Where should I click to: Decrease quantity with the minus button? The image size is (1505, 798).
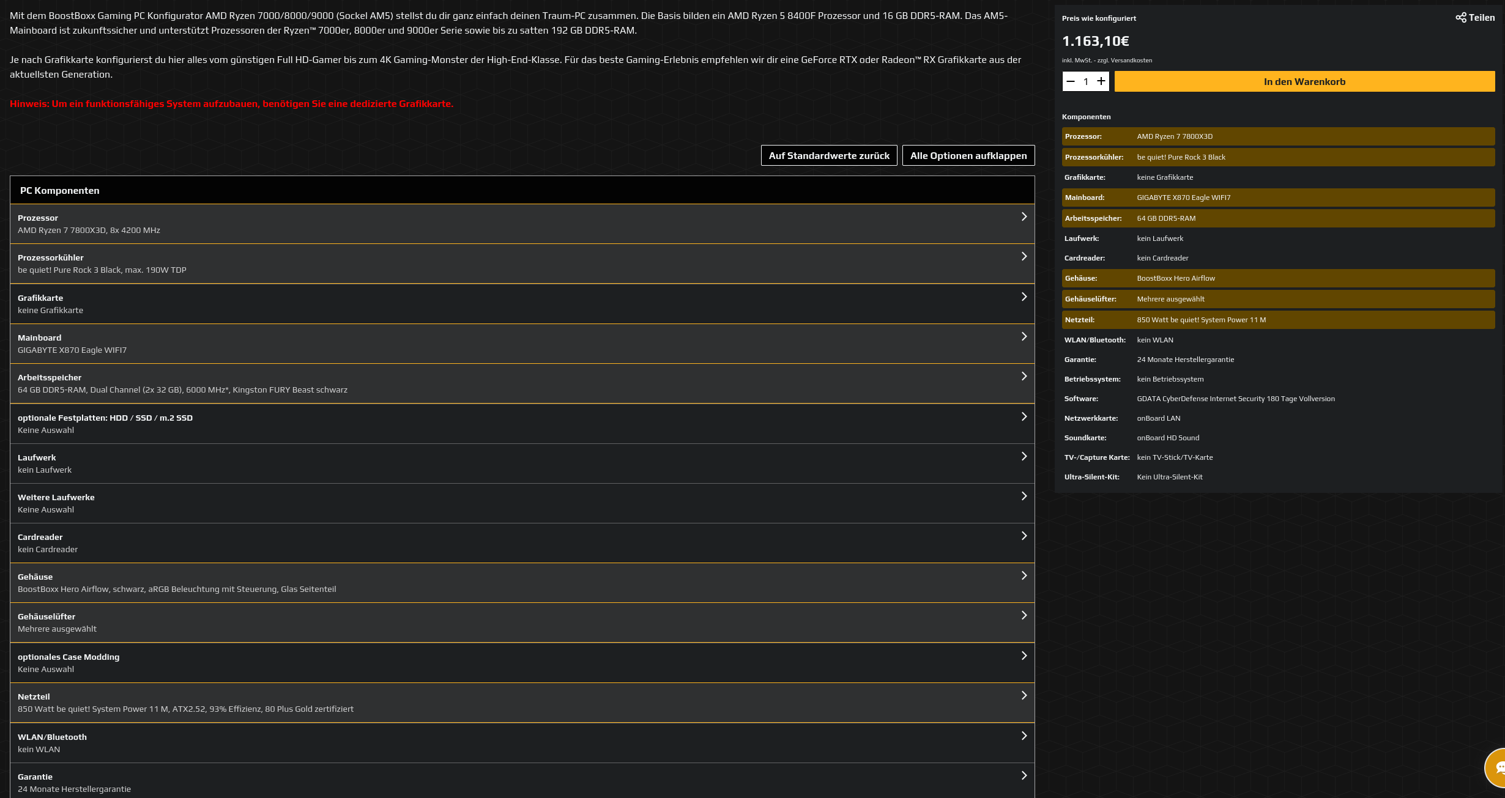[x=1071, y=81]
